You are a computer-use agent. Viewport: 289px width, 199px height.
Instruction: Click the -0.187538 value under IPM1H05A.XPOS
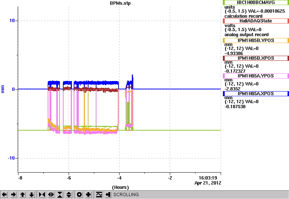coord(235,107)
